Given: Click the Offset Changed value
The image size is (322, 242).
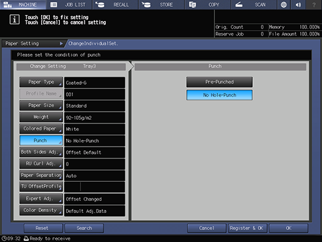Looking at the screenshot, I should (x=95, y=199).
